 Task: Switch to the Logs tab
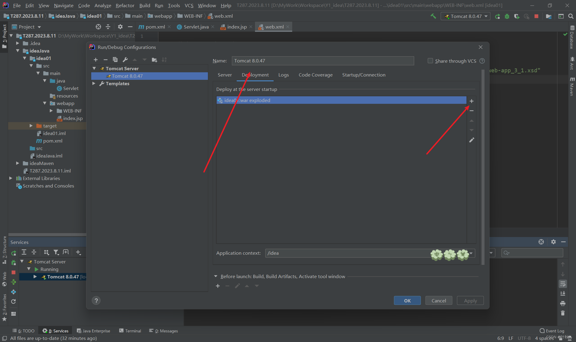pos(283,75)
